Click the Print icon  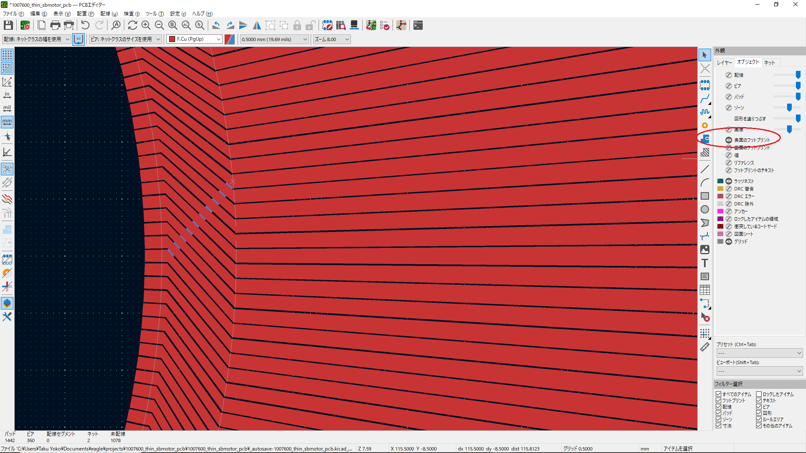(55, 26)
